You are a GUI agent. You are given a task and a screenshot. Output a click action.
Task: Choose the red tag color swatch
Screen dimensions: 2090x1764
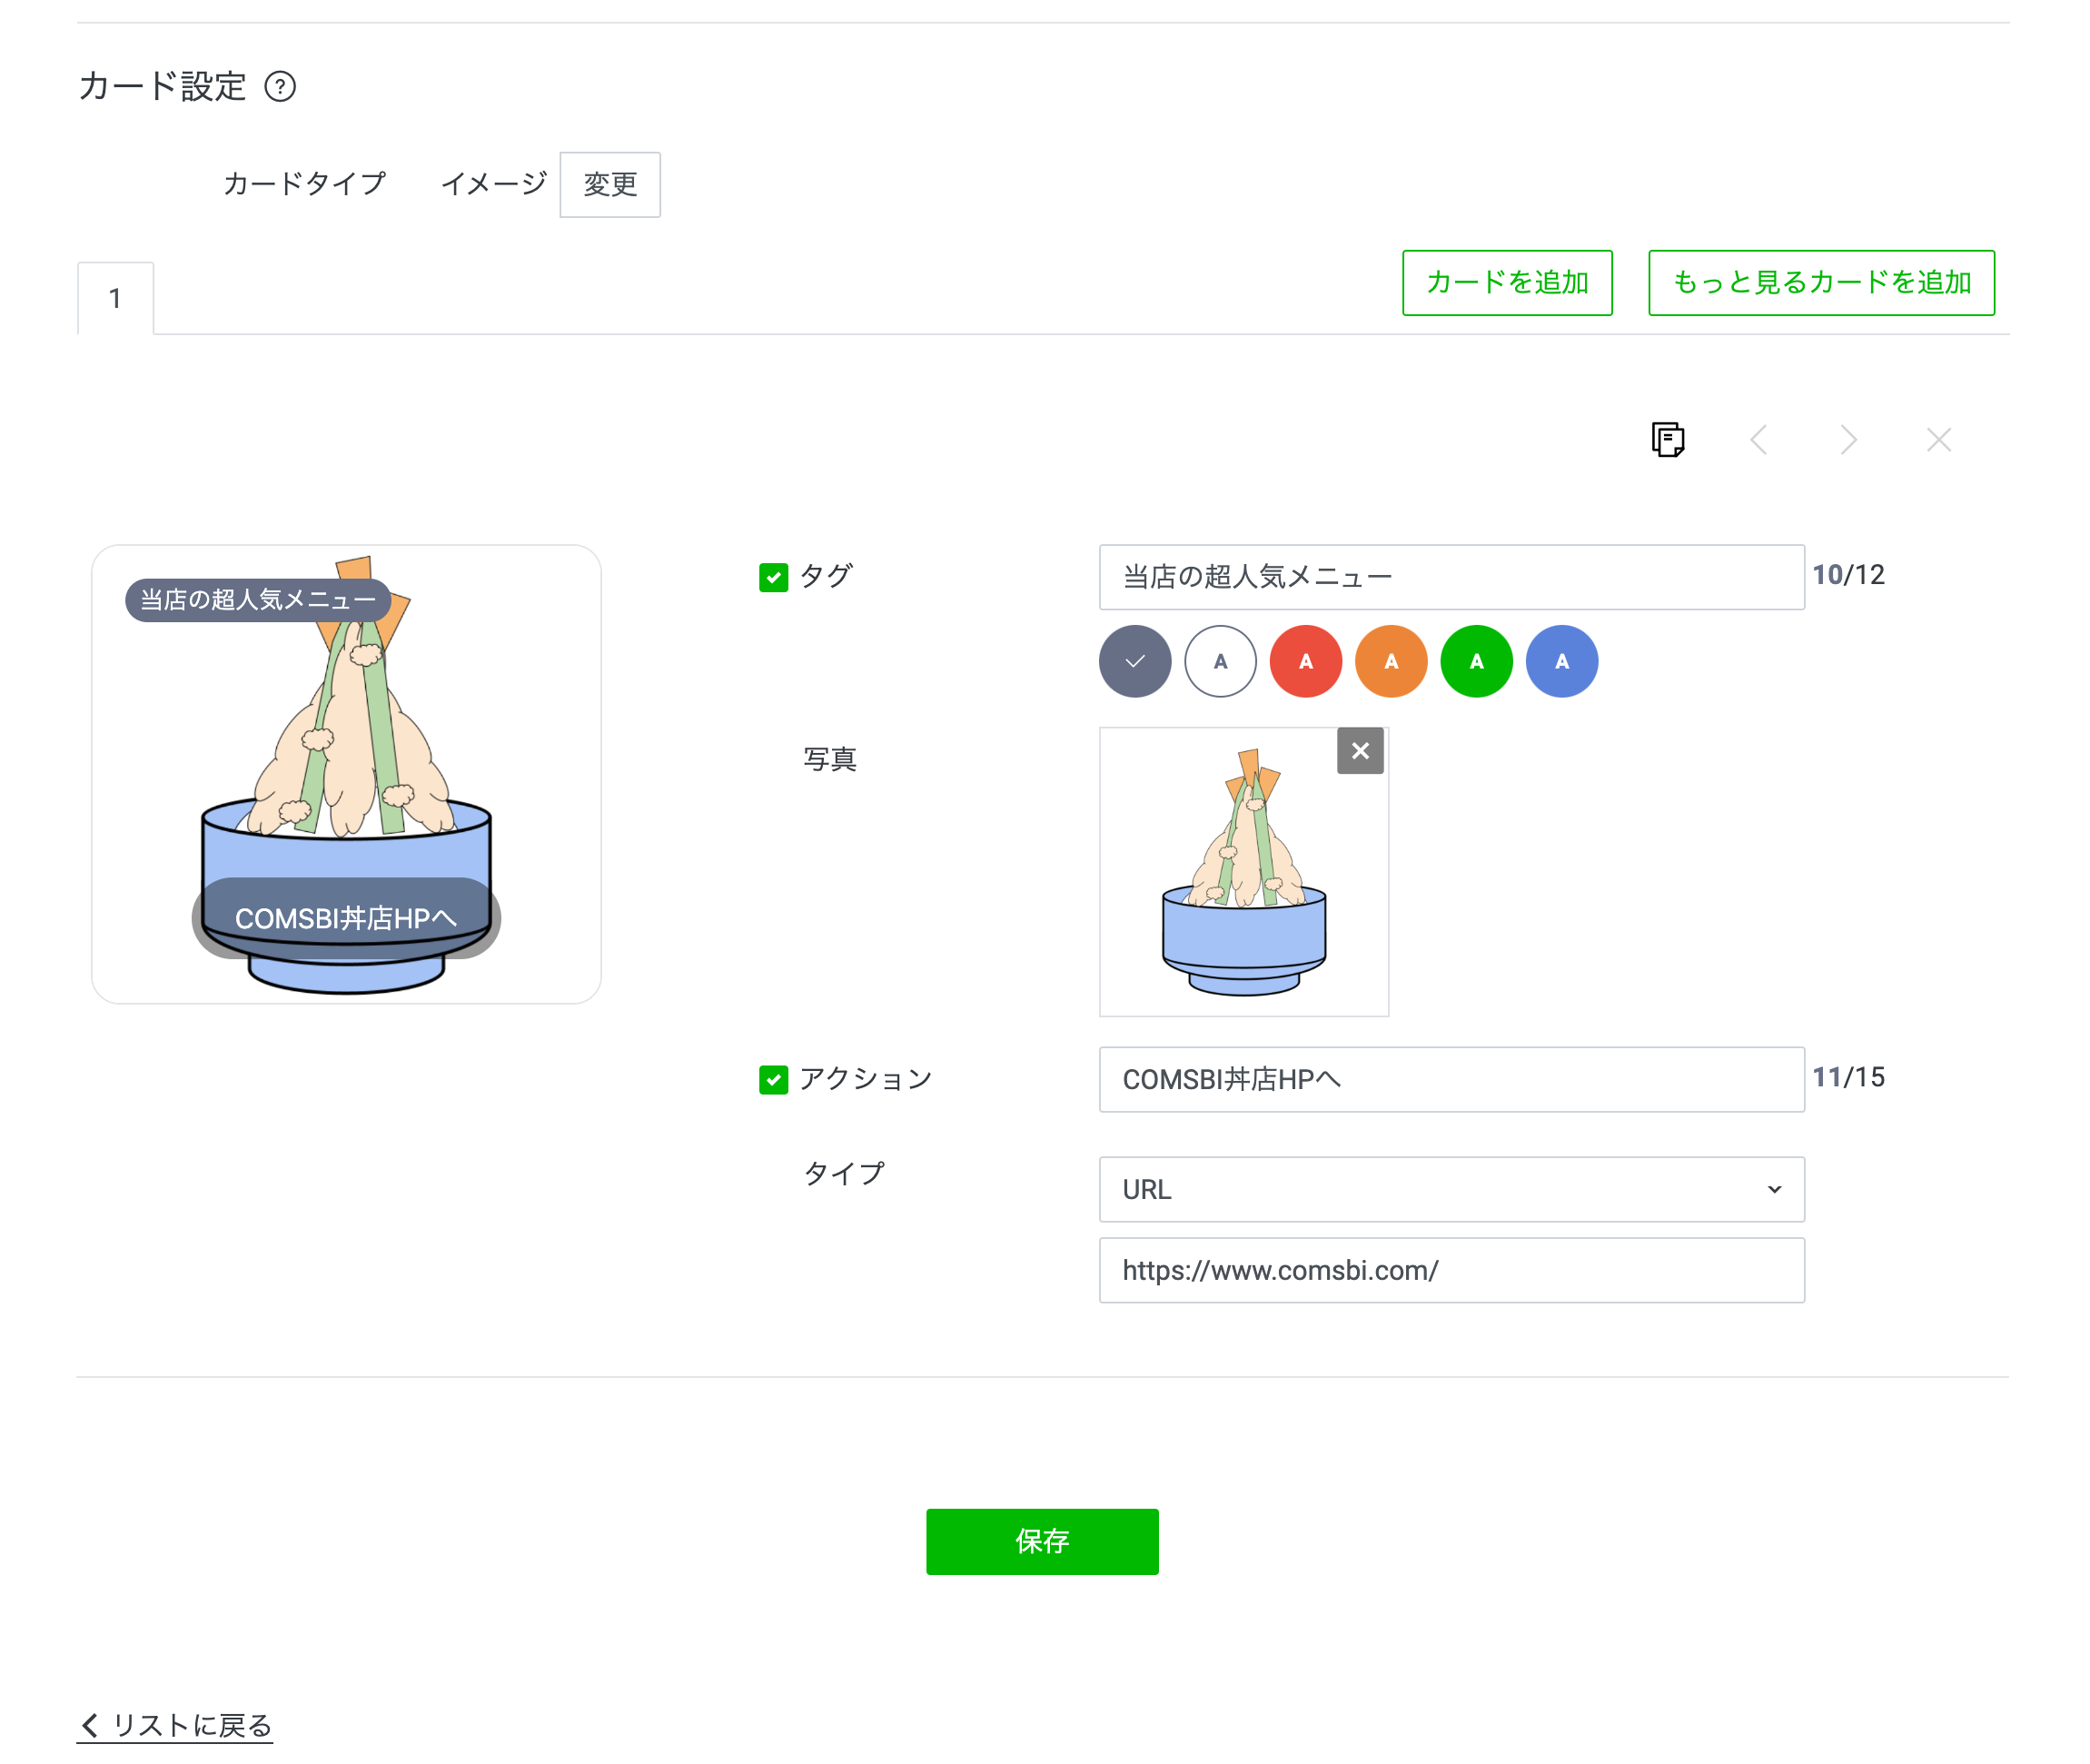point(1305,661)
